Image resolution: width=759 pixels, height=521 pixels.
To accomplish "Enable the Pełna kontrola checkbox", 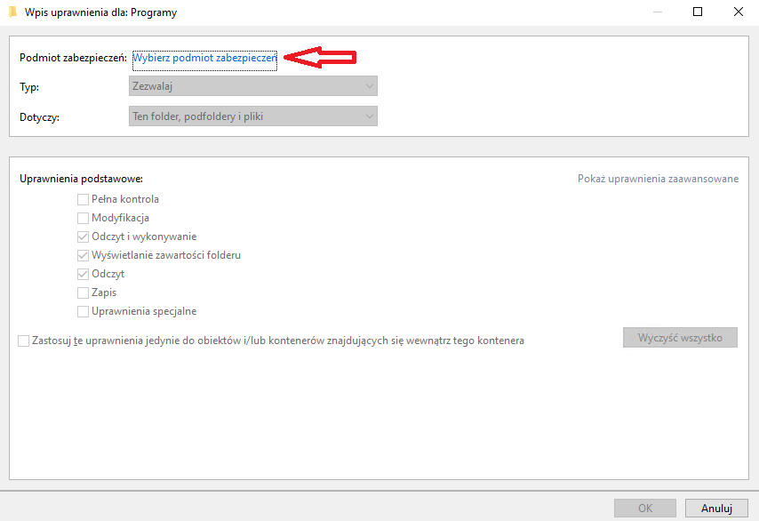I will (x=83, y=200).
